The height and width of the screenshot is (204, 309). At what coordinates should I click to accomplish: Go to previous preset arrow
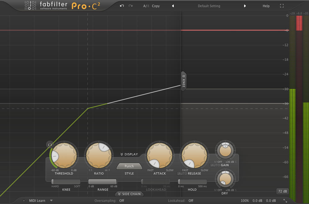173,6
